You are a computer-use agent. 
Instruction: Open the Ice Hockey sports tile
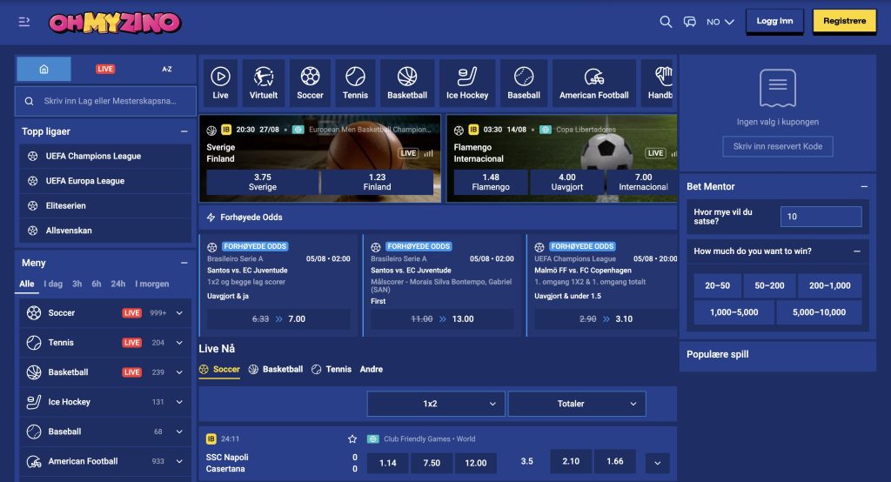(x=467, y=83)
